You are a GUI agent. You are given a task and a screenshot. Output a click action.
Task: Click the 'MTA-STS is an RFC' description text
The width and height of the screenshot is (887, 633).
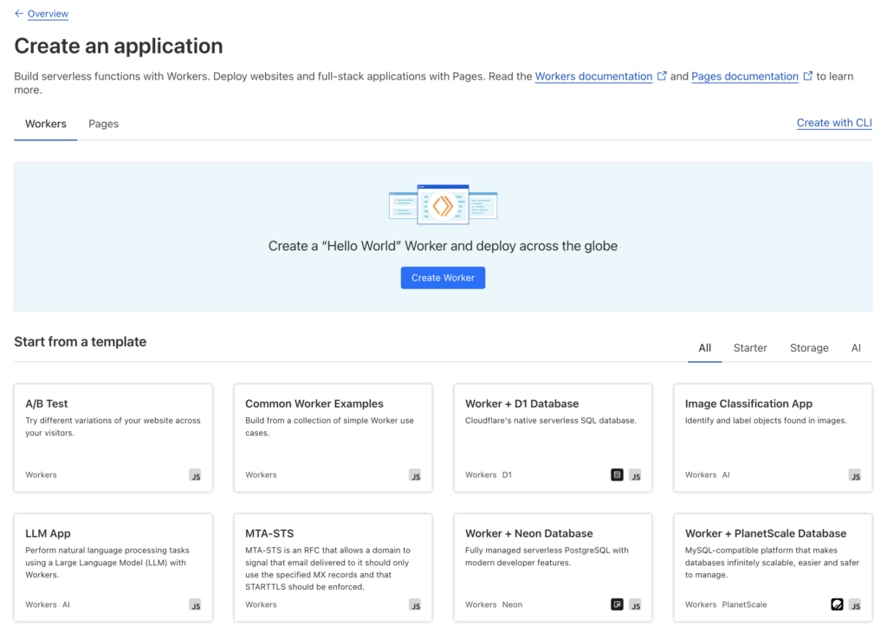pos(327,569)
